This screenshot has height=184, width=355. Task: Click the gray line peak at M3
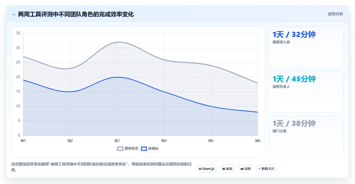pyautogui.click(x=117, y=42)
